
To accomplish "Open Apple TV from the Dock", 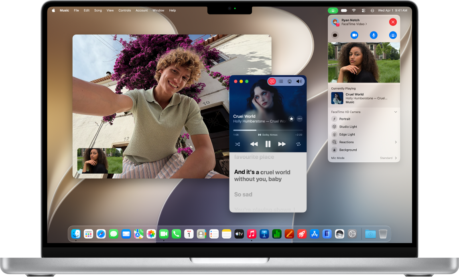I will click(x=239, y=234).
